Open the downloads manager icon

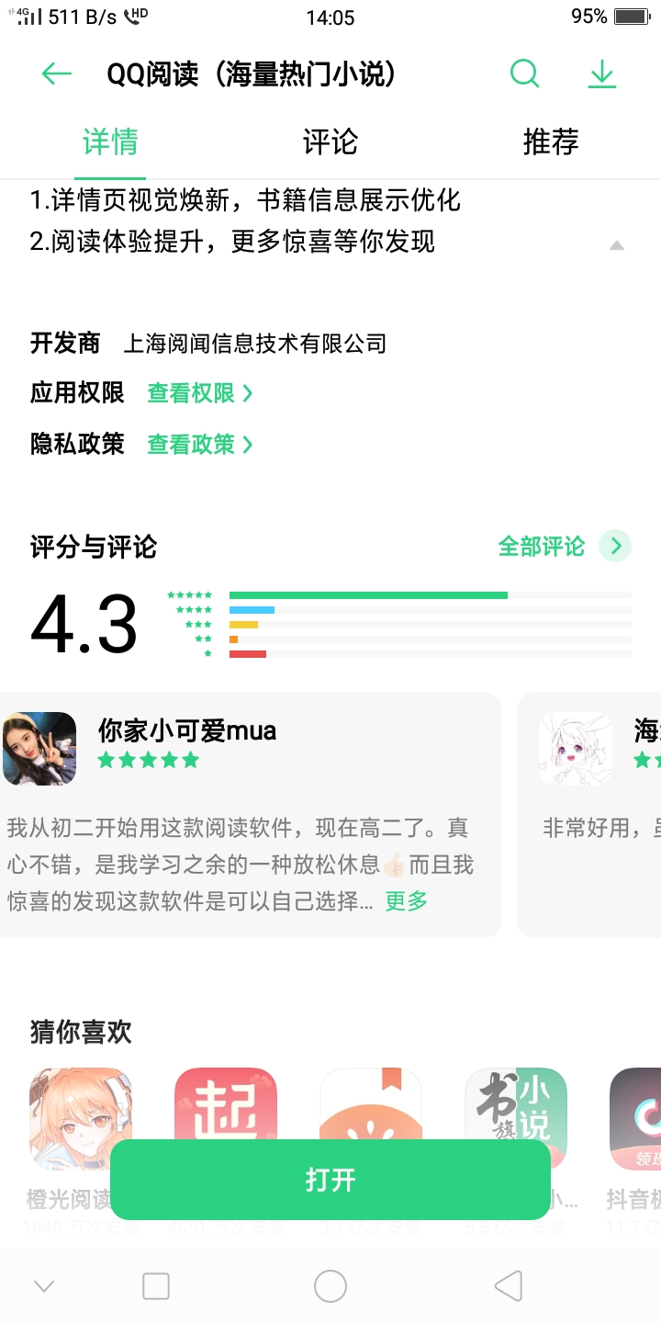click(x=602, y=74)
